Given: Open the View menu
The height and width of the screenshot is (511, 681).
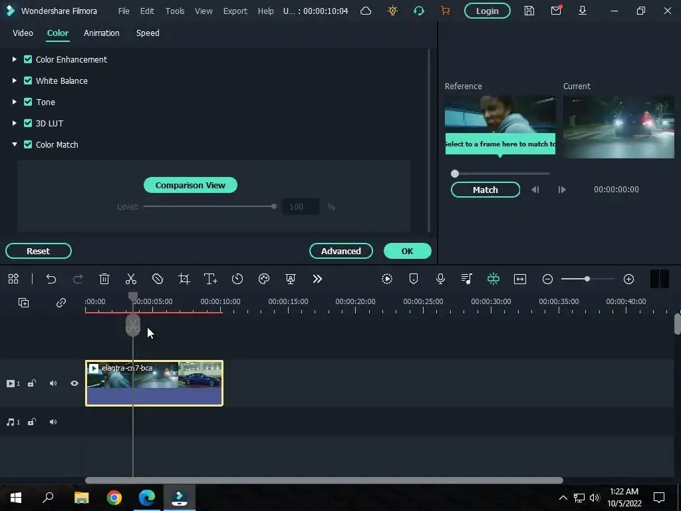Looking at the screenshot, I should point(204,11).
